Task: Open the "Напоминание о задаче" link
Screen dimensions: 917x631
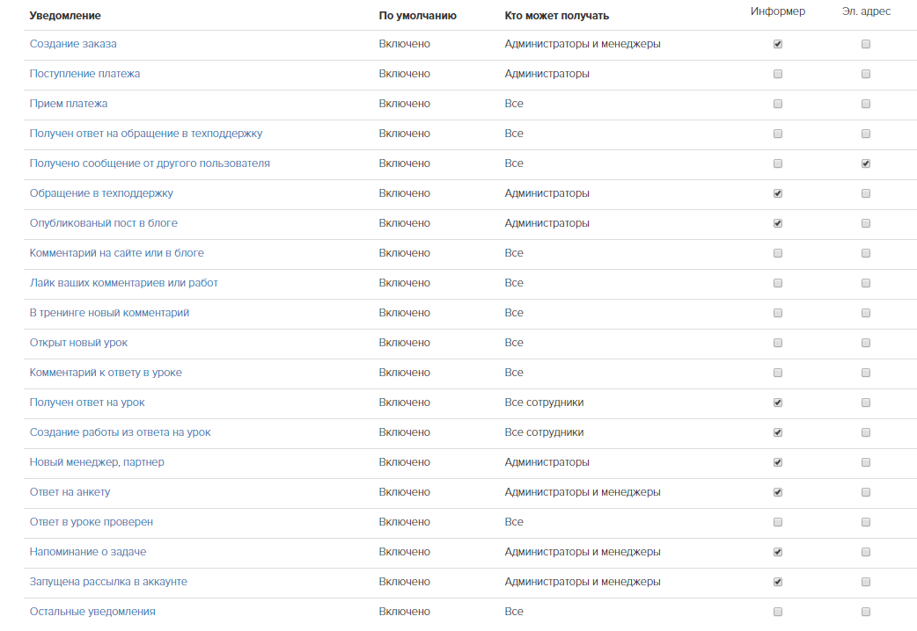Action: coord(88,551)
